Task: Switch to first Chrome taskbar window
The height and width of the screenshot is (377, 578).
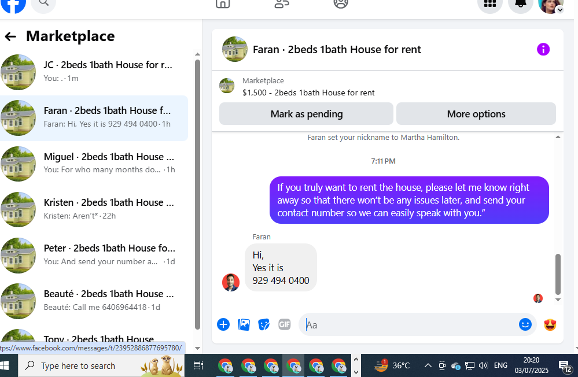Action: [x=226, y=366]
